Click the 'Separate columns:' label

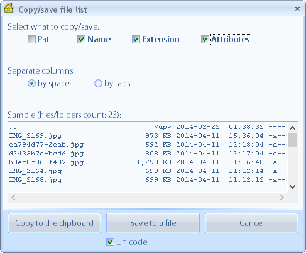coord(41,71)
